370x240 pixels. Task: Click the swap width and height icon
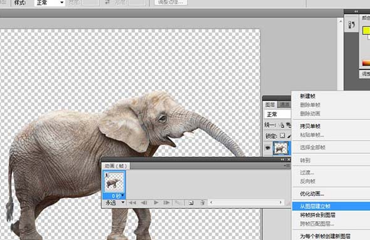click(107, 2)
